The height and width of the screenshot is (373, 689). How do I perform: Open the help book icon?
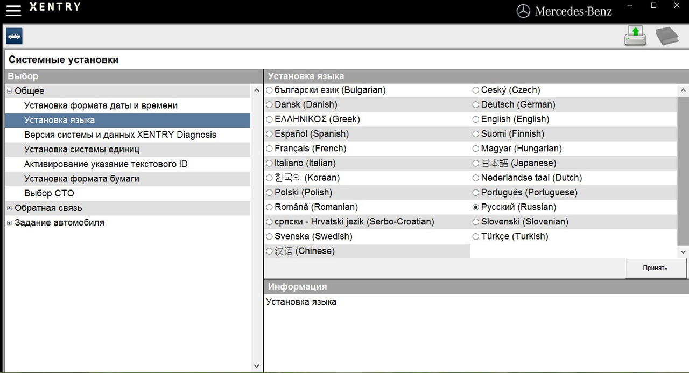pos(667,37)
